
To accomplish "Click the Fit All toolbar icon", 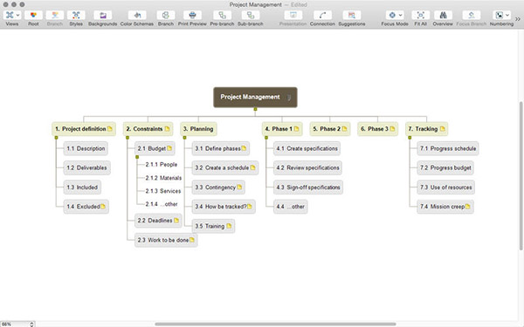I will click(x=420, y=16).
